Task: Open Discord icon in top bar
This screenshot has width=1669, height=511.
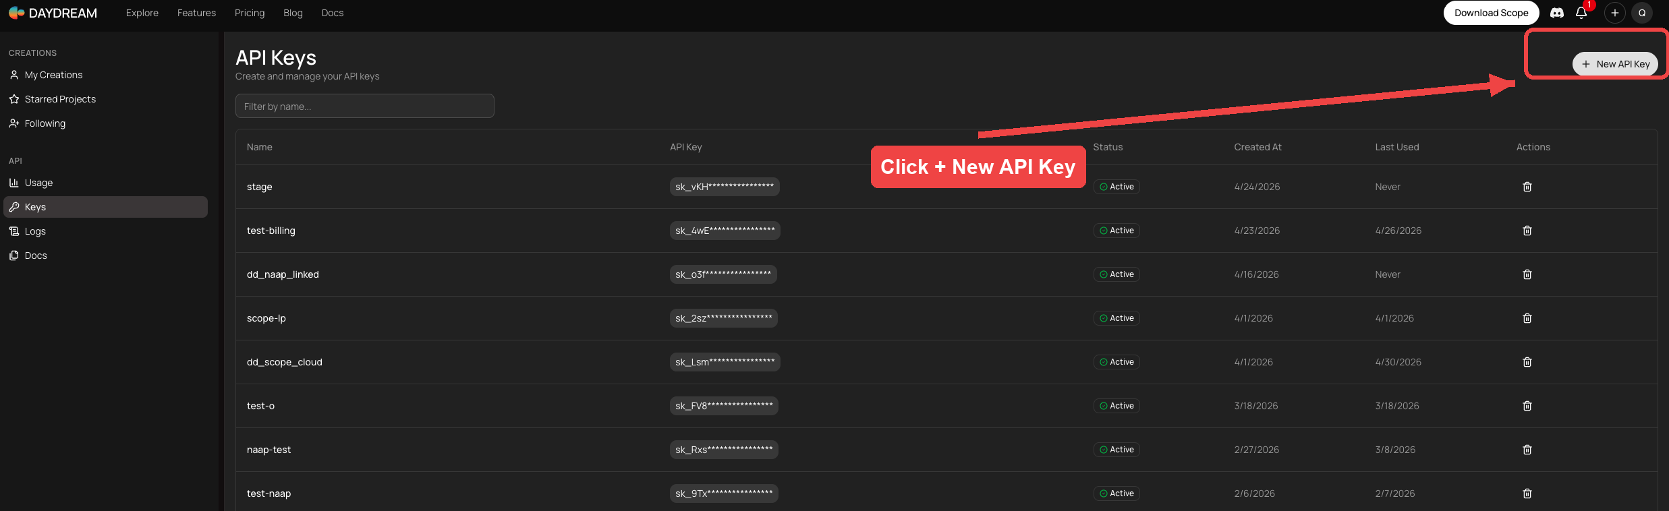Action: coord(1557,13)
